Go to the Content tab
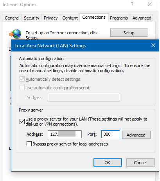The height and width of the screenshot is (181, 160). [70, 18]
